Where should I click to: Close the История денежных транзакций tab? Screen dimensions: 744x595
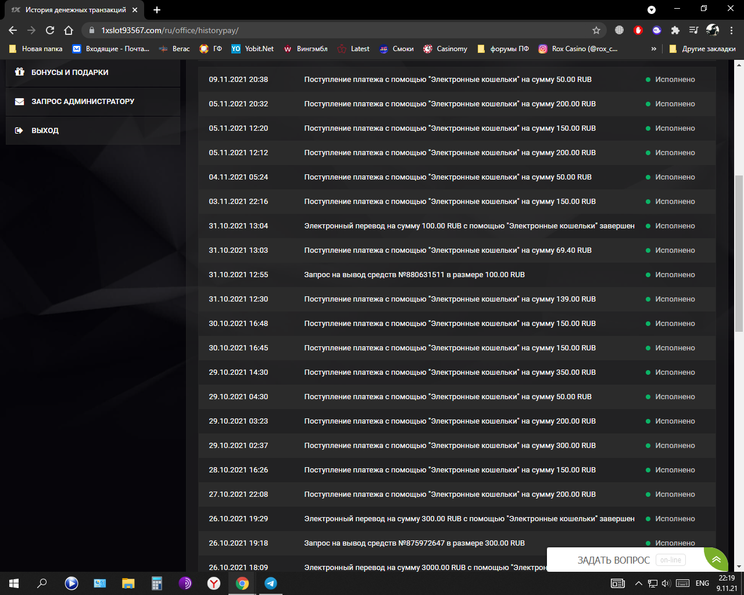coord(135,10)
